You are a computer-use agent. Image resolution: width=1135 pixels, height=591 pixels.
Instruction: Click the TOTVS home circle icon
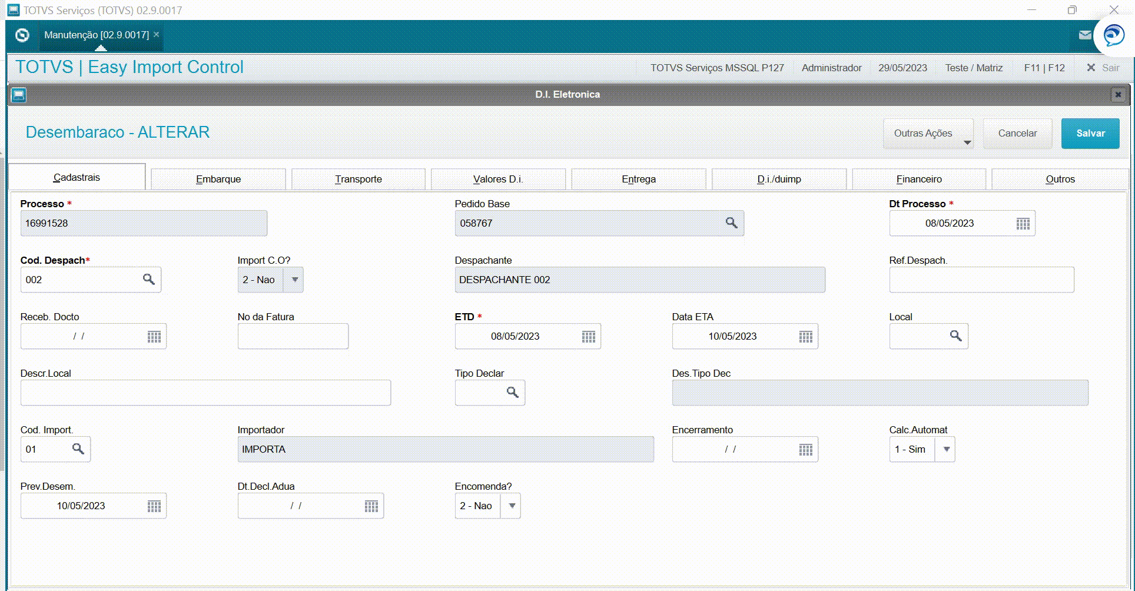click(22, 35)
